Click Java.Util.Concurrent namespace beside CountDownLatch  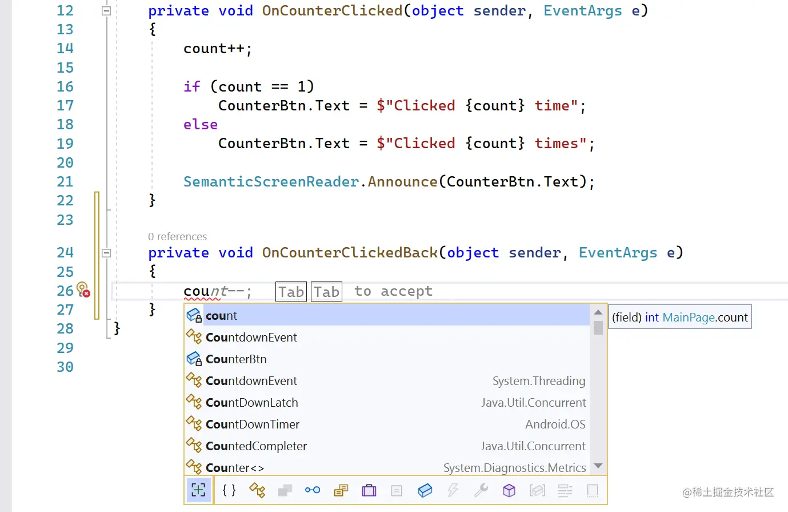[533, 402]
